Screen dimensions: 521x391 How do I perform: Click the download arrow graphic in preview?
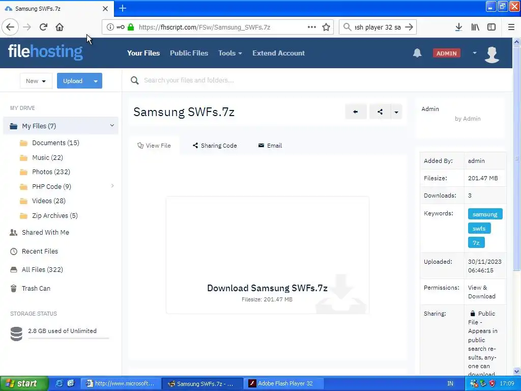(341, 293)
